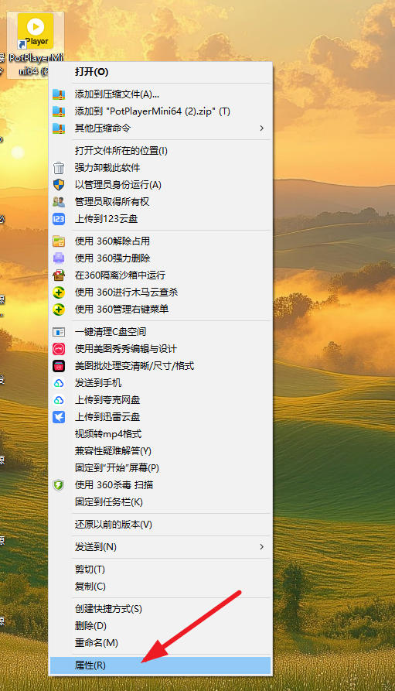Image resolution: width=395 pixels, height=691 pixels.
Task: Click the Meitu icon for 使用美图秀秀编辑与设计
Action: 59,349
